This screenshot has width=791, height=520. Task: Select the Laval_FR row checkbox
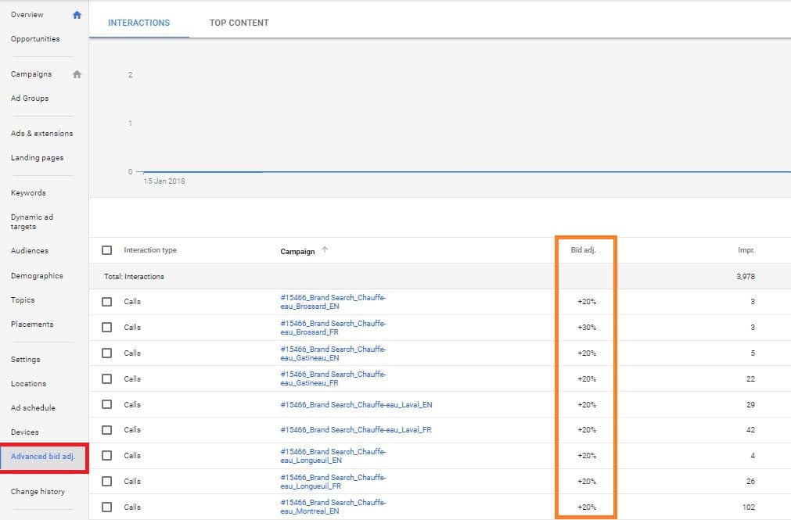(x=107, y=430)
